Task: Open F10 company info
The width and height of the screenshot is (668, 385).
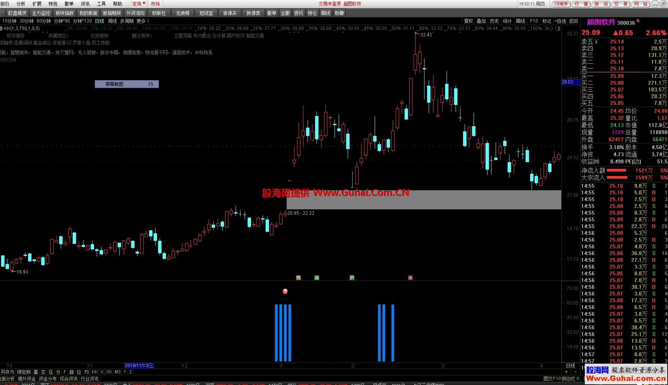Action: point(534,21)
